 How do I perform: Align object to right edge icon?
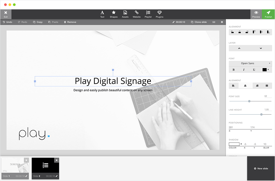pos(247,32)
